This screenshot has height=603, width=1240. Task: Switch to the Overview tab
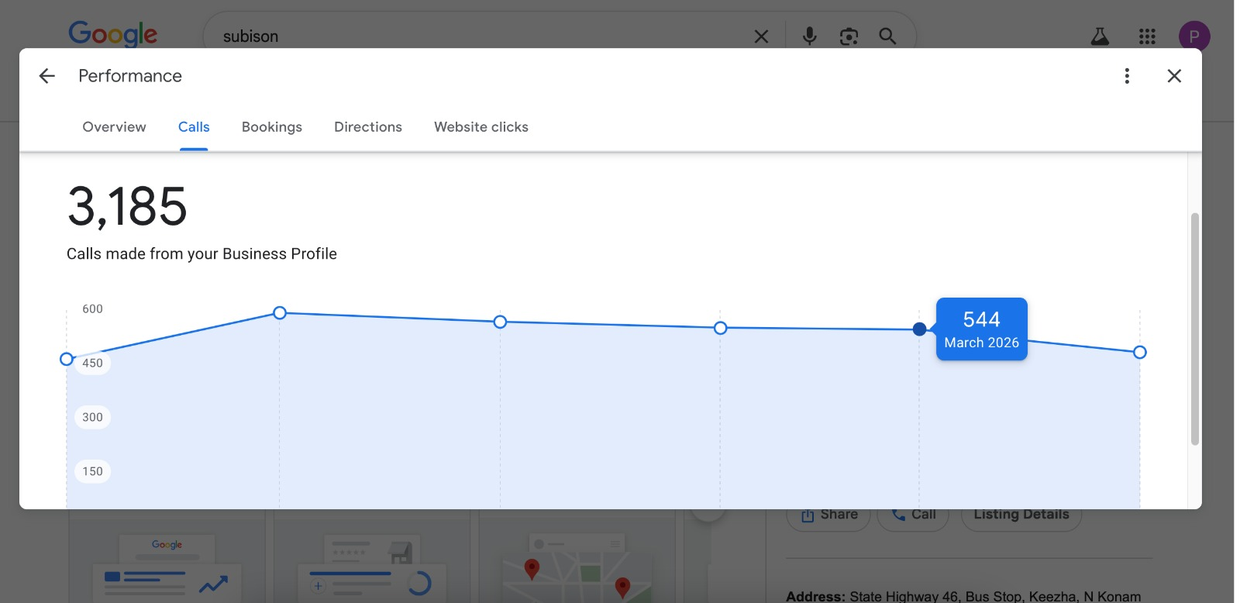point(114,127)
